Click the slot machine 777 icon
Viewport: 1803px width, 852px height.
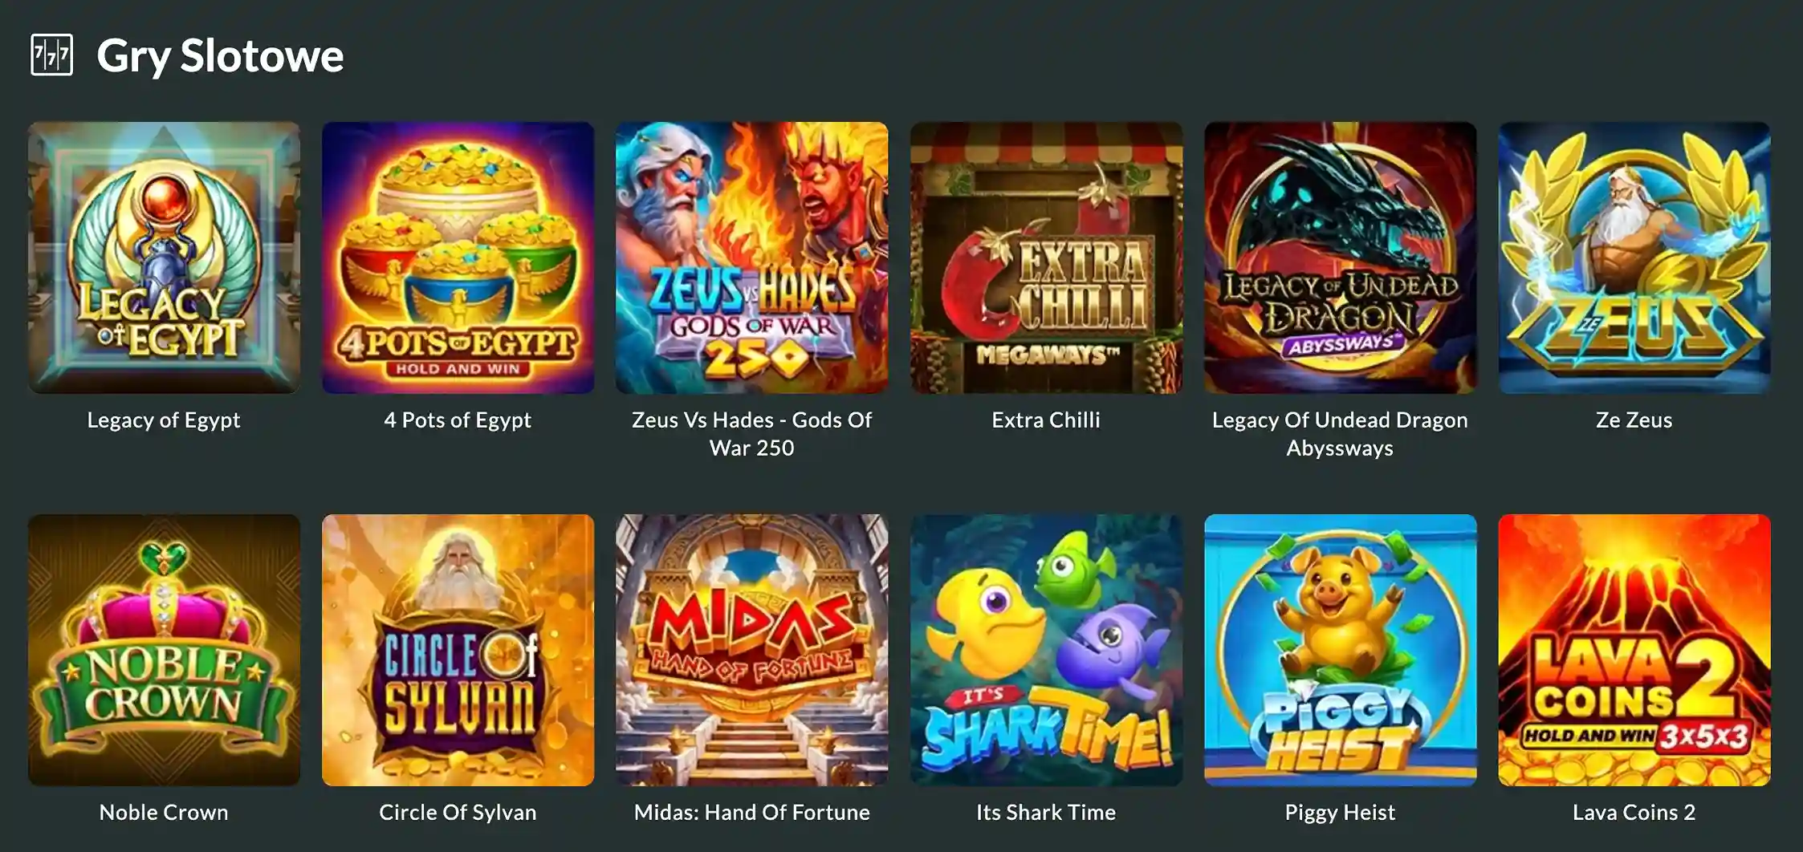click(51, 55)
